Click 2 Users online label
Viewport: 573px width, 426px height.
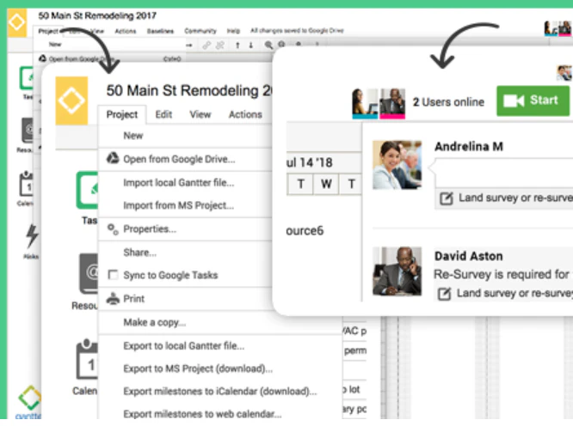[x=448, y=101]
